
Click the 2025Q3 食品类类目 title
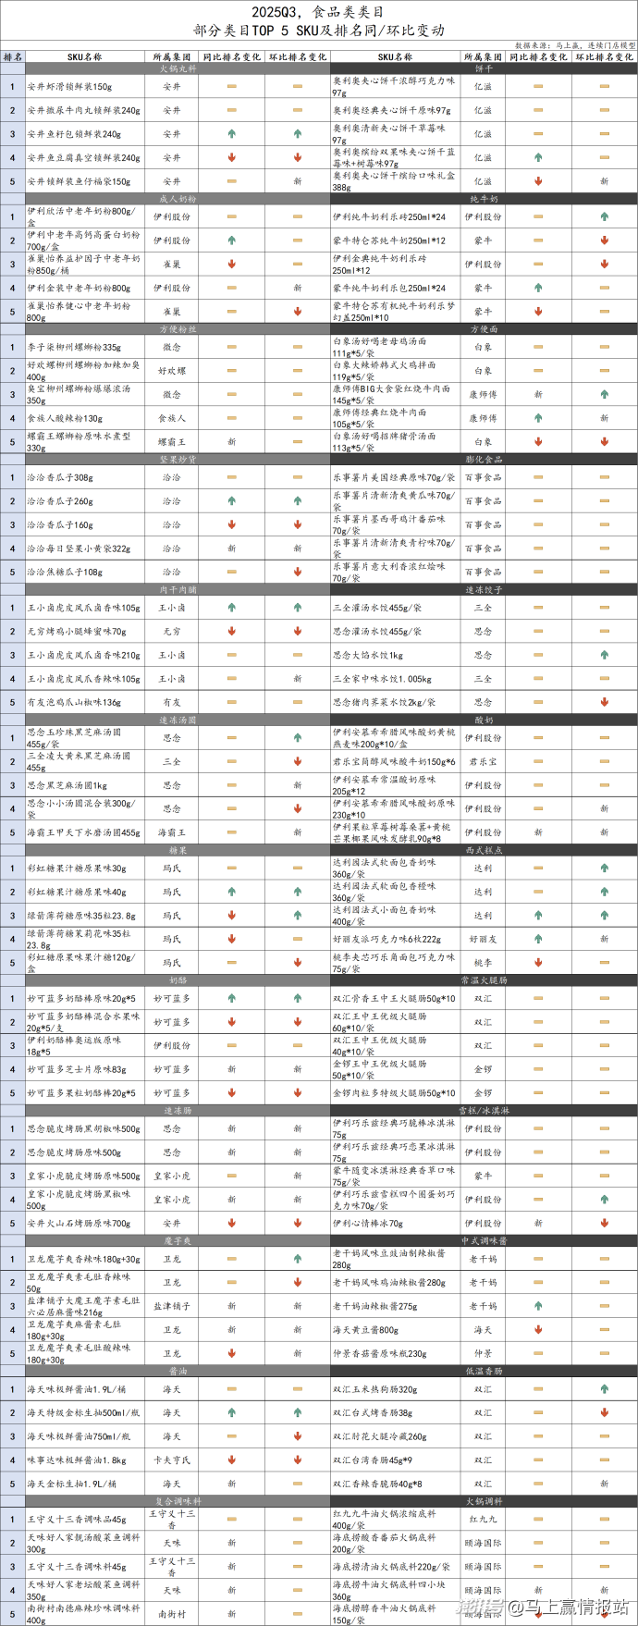coord(318,11)
